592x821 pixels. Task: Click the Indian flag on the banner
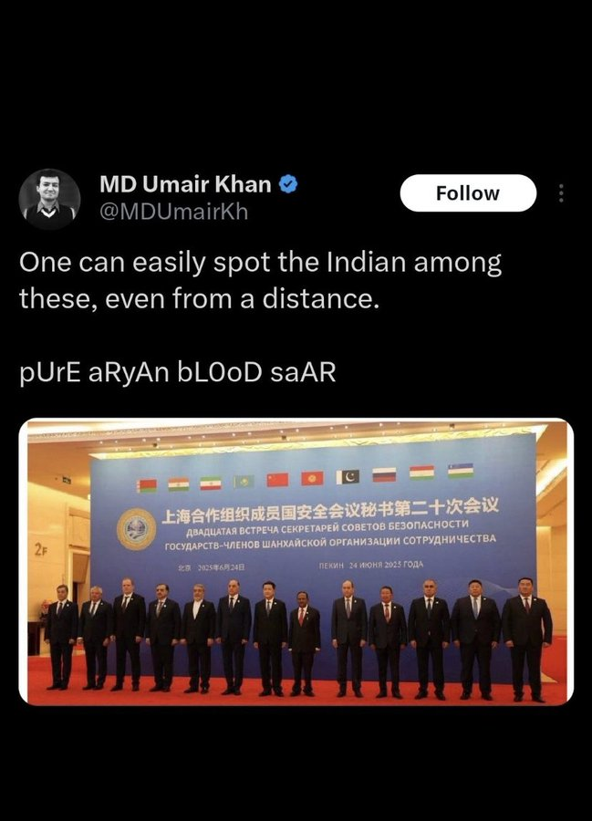(x=179, y=484)
